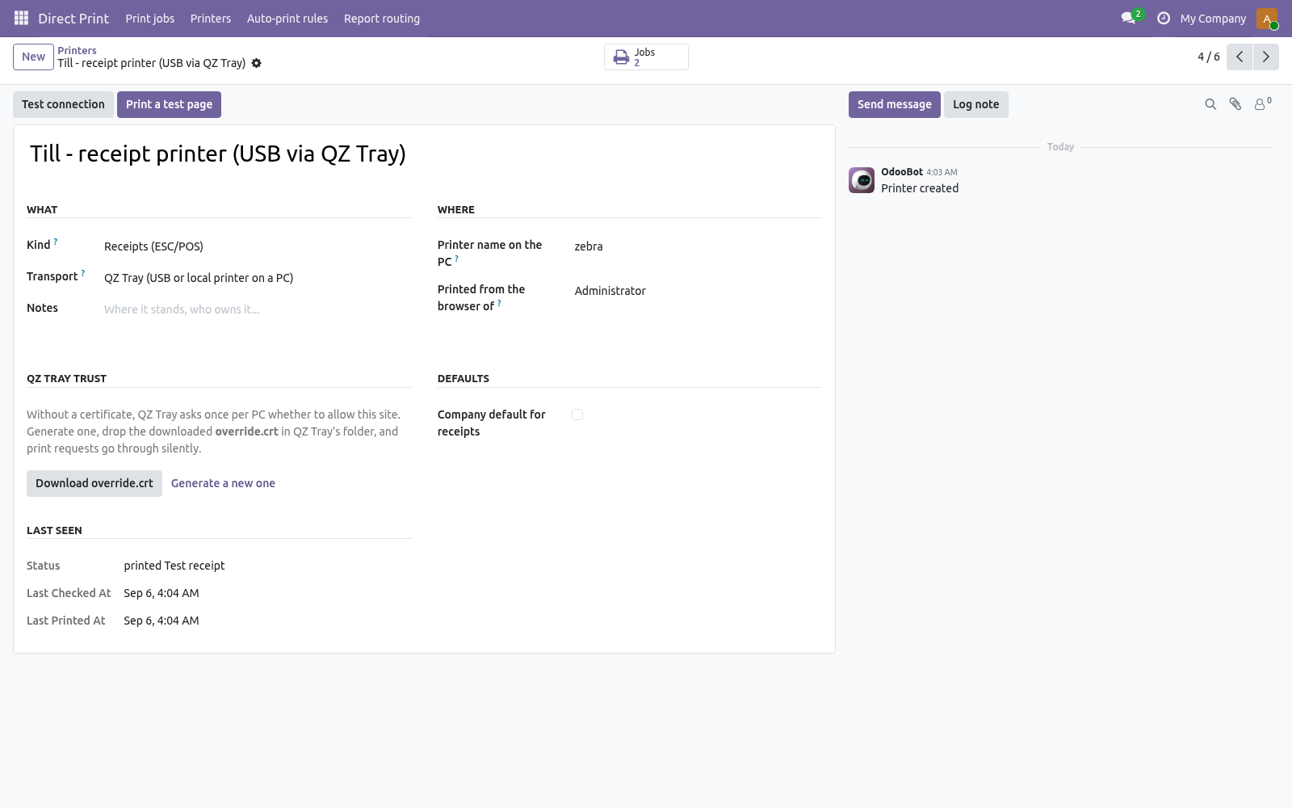
Task: Edit the zebra printer name field
Action: pos(698,246)
